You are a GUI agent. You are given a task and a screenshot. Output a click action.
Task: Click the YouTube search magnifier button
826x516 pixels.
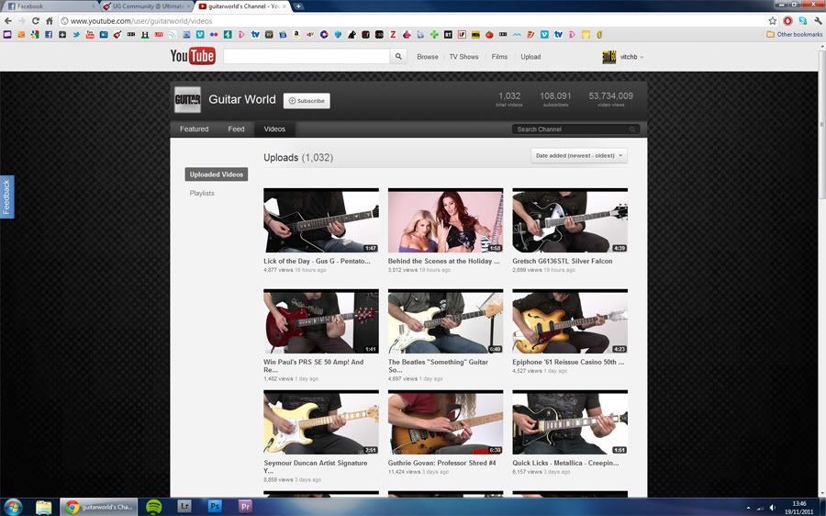(x=398, y=56)
